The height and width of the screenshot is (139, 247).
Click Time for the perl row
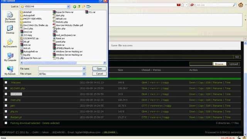228,105
